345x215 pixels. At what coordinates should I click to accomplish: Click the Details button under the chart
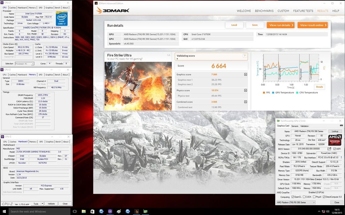[319, 87]
